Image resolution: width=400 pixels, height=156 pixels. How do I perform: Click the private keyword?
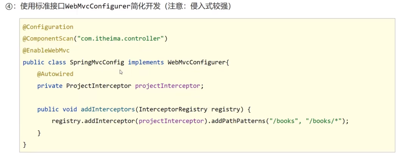pyautogui.click(x=50, y=86)
